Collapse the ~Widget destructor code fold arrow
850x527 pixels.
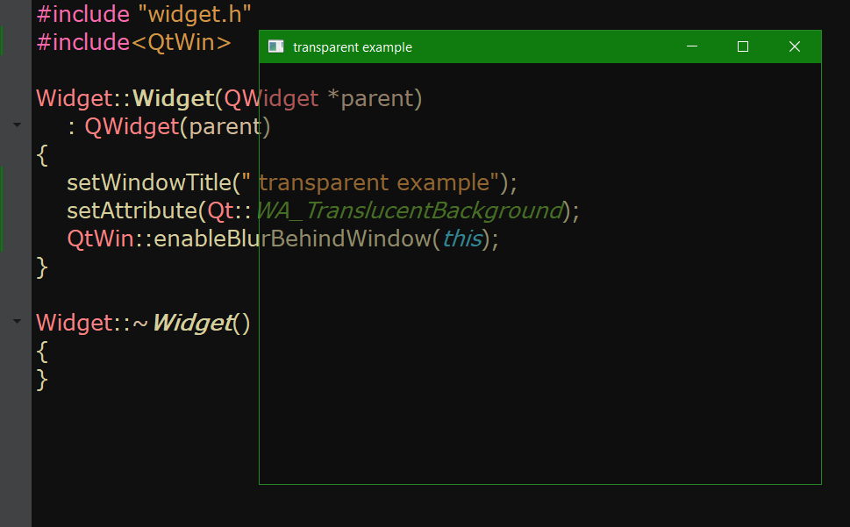click(17, 321)
